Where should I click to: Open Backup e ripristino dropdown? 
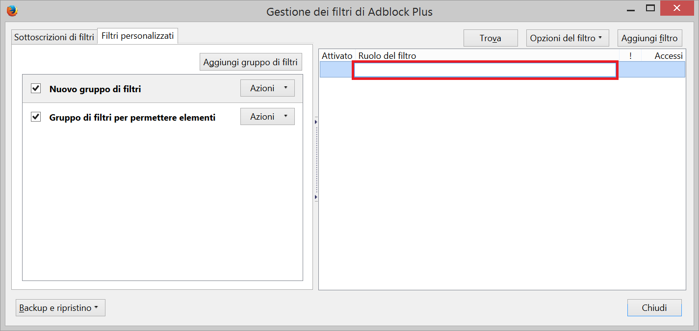coord(60,308)
